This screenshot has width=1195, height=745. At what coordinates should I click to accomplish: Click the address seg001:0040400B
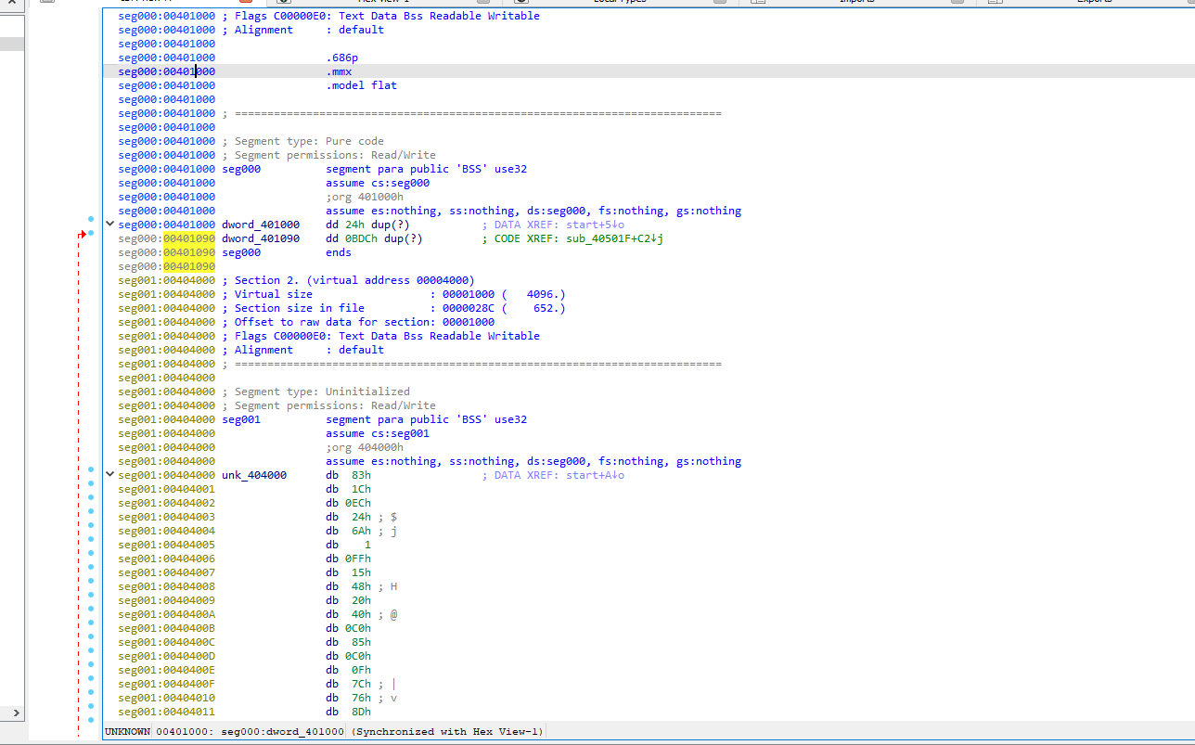pyautogui.click(x=167, y=628)
